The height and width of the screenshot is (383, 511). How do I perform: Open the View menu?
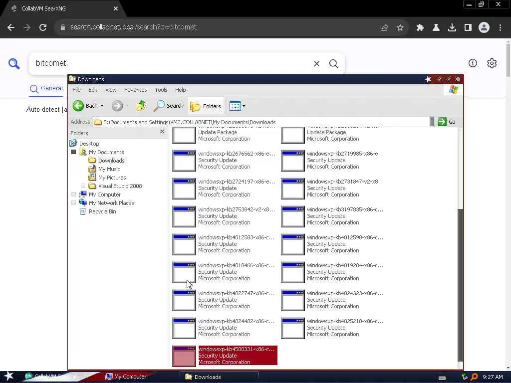pyautogui.click(x=111, y=90)
